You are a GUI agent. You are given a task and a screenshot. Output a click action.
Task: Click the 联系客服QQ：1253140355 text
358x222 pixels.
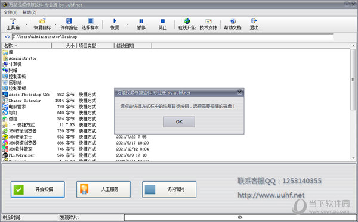pos(279,181)
